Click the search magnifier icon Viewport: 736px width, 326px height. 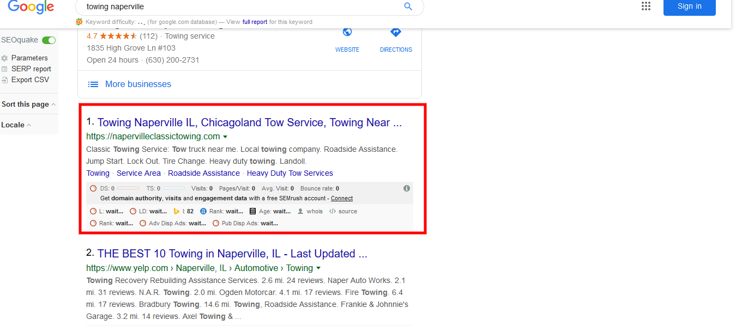tap(408, 7)
